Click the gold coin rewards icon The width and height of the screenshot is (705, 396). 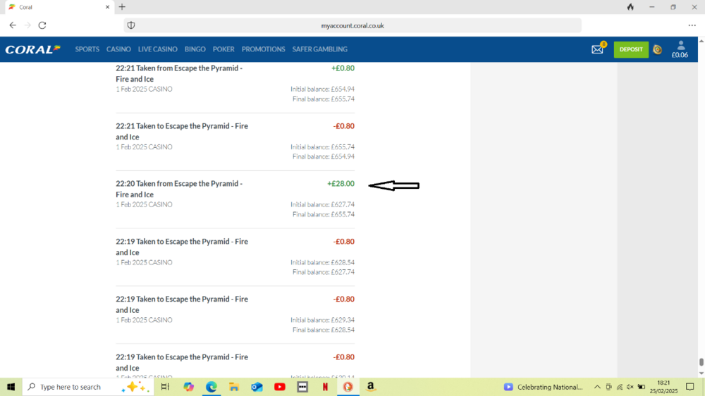coord(657,49)
